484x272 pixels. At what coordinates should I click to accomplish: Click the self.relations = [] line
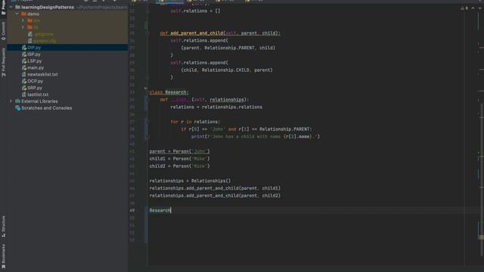pyautogui.click(x=196, y=11)
